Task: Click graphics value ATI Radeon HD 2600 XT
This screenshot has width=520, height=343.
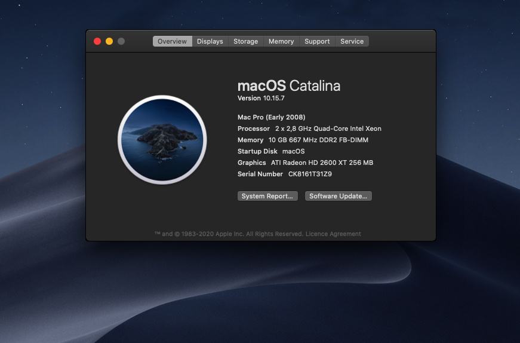Action: pos(322,163)
